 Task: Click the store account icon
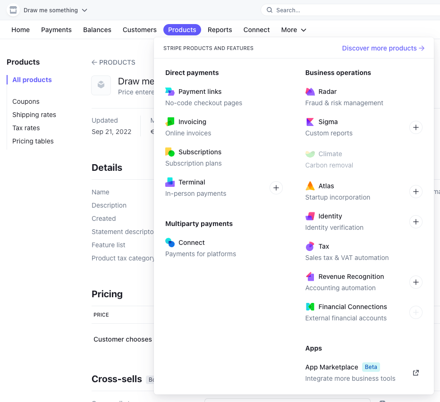[13, 10]
